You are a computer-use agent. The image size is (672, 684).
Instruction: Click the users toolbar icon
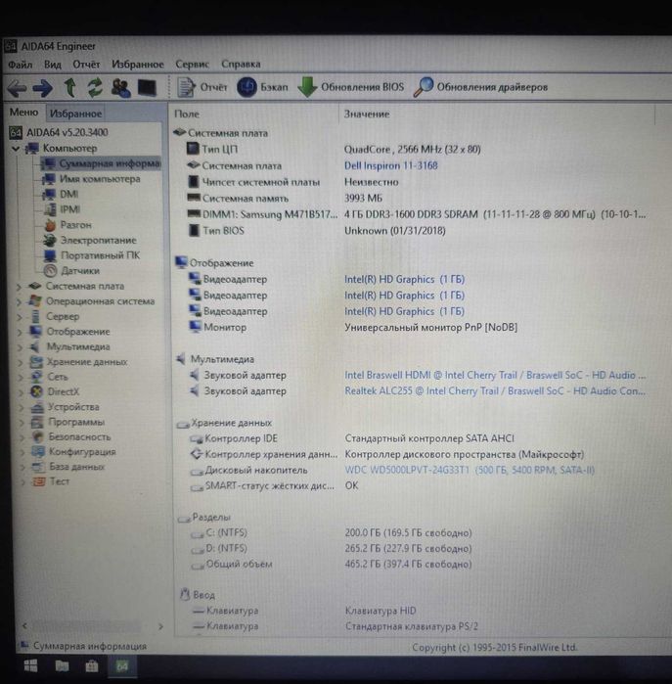coord(120,88)
